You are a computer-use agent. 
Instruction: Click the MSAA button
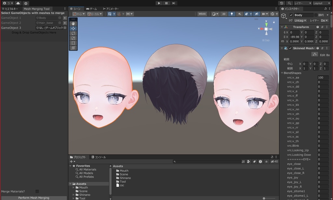click(x=202, y=14)
